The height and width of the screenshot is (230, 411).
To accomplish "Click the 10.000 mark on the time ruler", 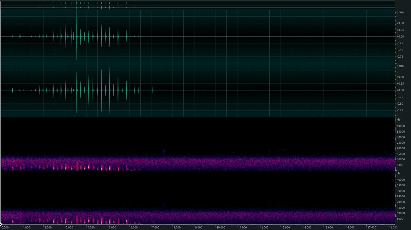I will click(221, 227).
